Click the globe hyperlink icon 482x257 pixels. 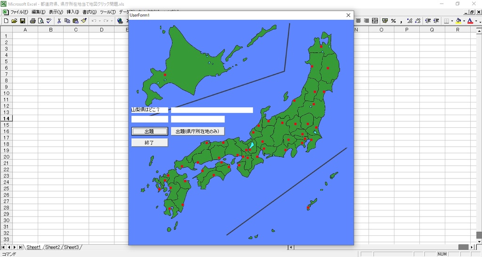[120, 21]
